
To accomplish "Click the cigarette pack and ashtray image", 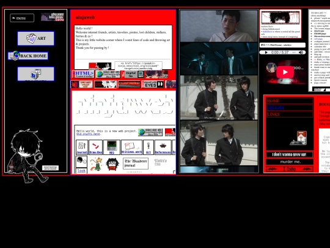I will point(299,138).
